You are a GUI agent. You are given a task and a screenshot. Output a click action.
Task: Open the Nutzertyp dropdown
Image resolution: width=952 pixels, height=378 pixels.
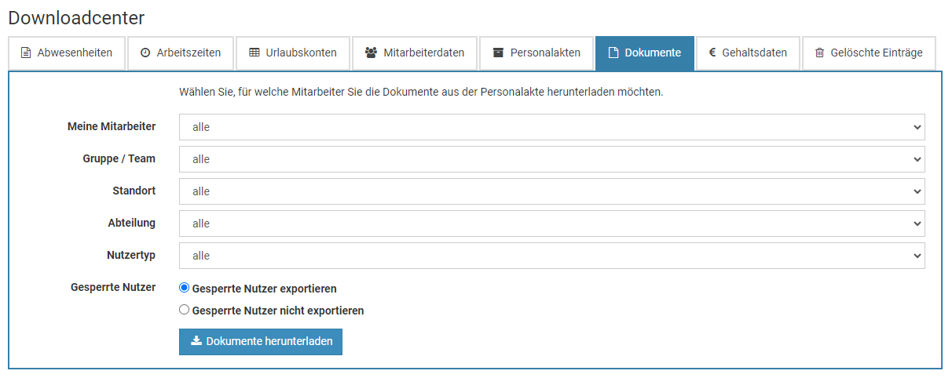551,256
